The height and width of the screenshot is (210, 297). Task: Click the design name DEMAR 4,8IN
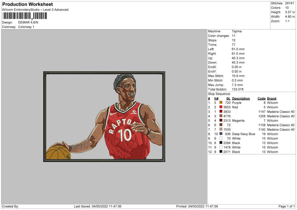tap(28, 22)
